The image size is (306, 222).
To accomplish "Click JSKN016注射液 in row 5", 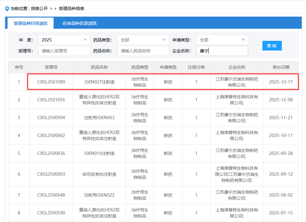I will click(99, 153).
